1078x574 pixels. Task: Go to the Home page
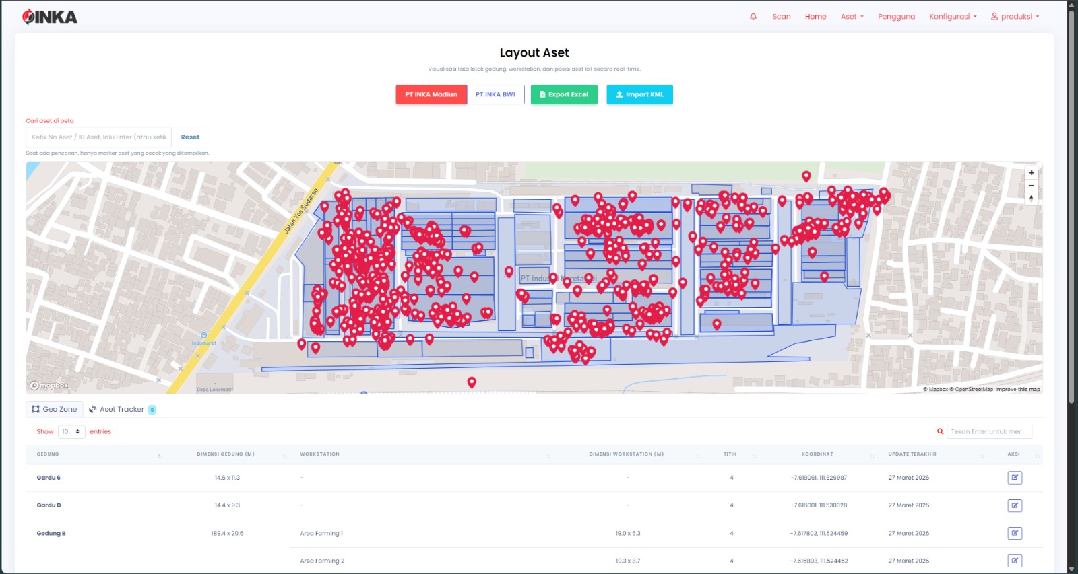(x=815, y=17)
